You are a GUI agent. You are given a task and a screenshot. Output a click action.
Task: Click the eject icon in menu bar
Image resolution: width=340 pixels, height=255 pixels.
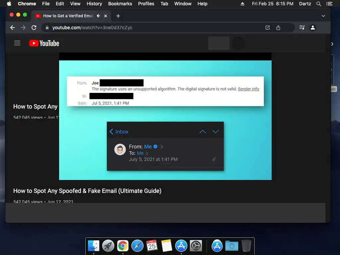point(243,4)
